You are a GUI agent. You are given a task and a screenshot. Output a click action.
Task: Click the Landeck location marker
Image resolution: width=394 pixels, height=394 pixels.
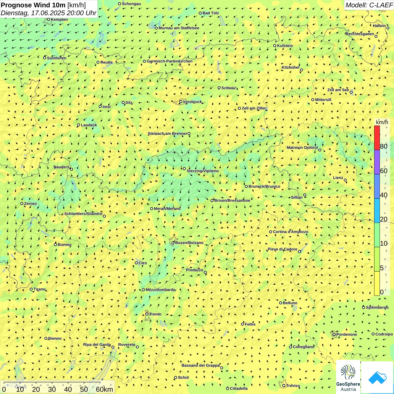79,125
